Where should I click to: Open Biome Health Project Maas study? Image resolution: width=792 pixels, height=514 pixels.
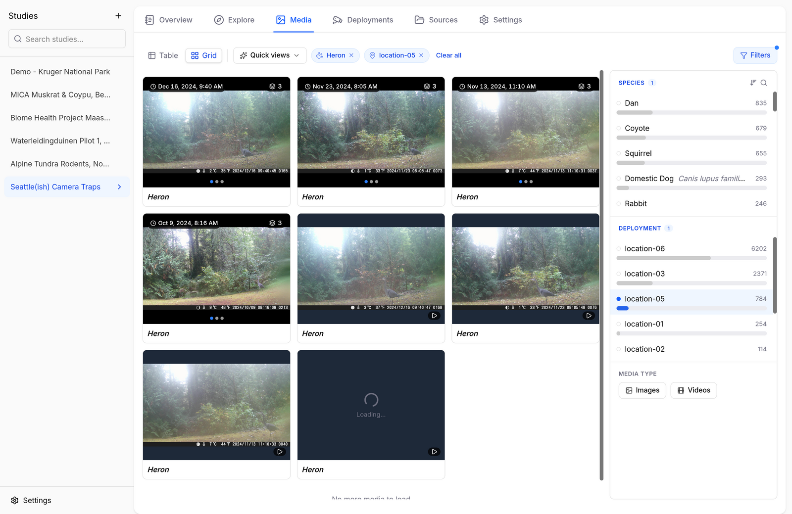pos(67,118)
